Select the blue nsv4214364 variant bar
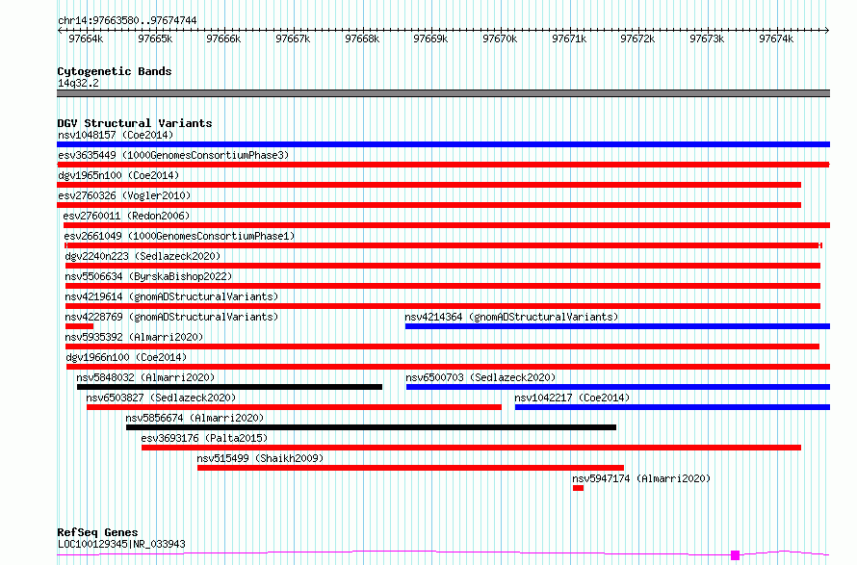The width and height of the screenshot is (857, 565). pyautogui.click(x=617, y=326)
